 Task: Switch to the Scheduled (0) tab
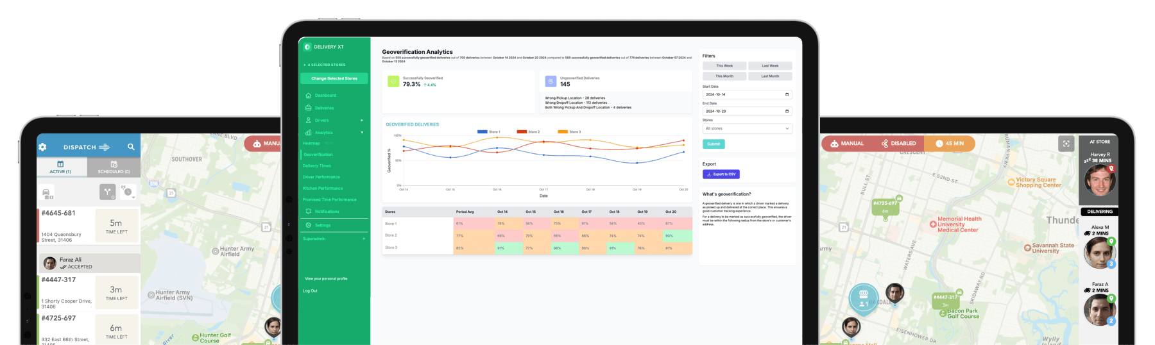[114, 167]
